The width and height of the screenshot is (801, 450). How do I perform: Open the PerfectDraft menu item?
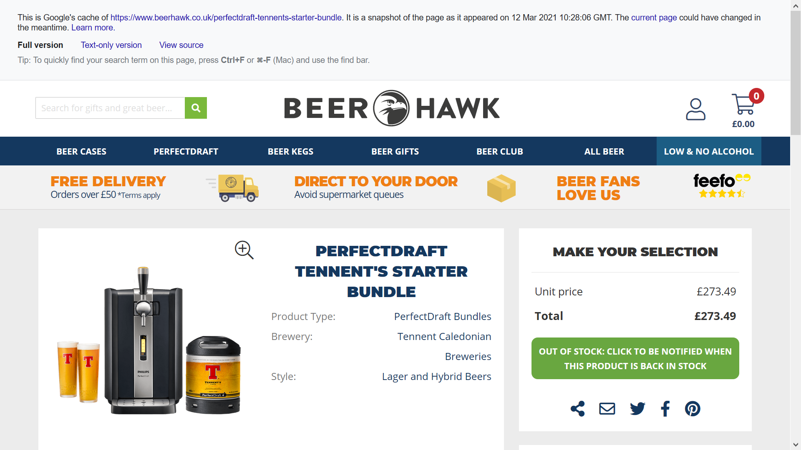[x=186, y=151]
